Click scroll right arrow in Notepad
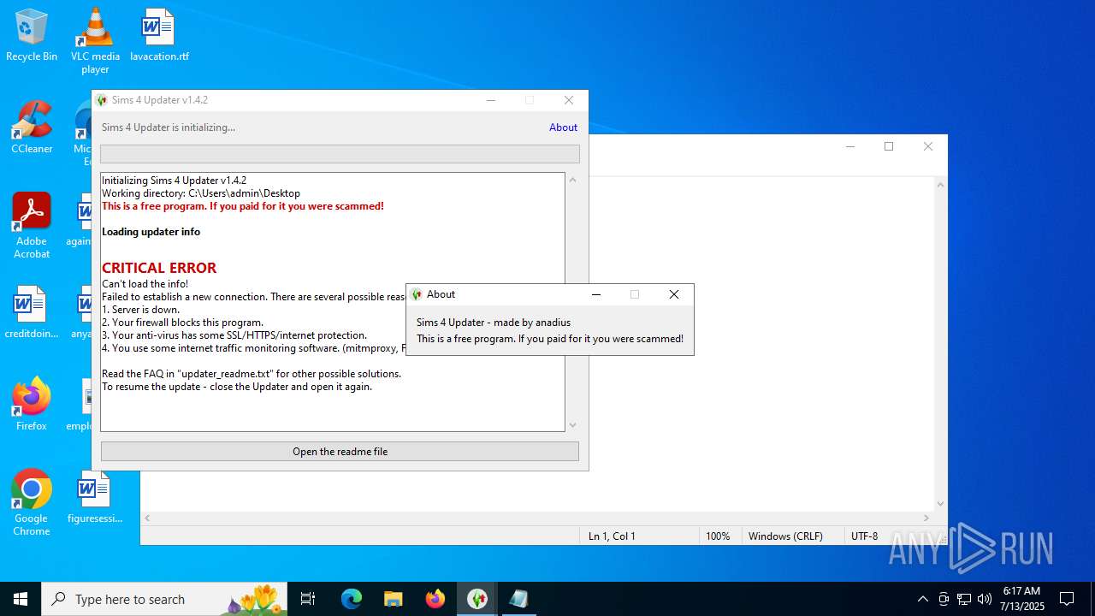Image resolution: width=1095 pixels, height=616 pixels. [927, 518]
